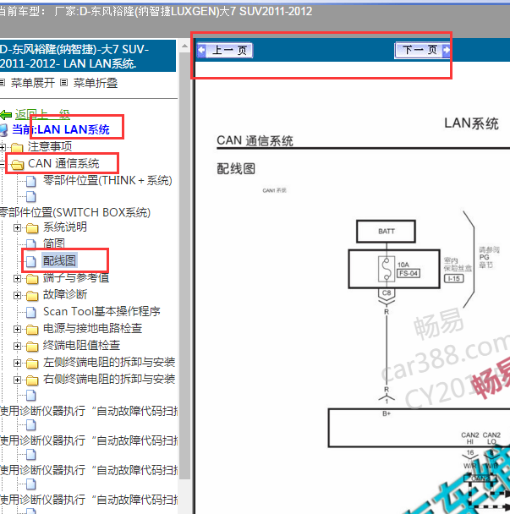Image resolution: width=510 pixels, height=514 pixels.
Task: Click the right arrow icon on 下一页
Action: [446, 50]
